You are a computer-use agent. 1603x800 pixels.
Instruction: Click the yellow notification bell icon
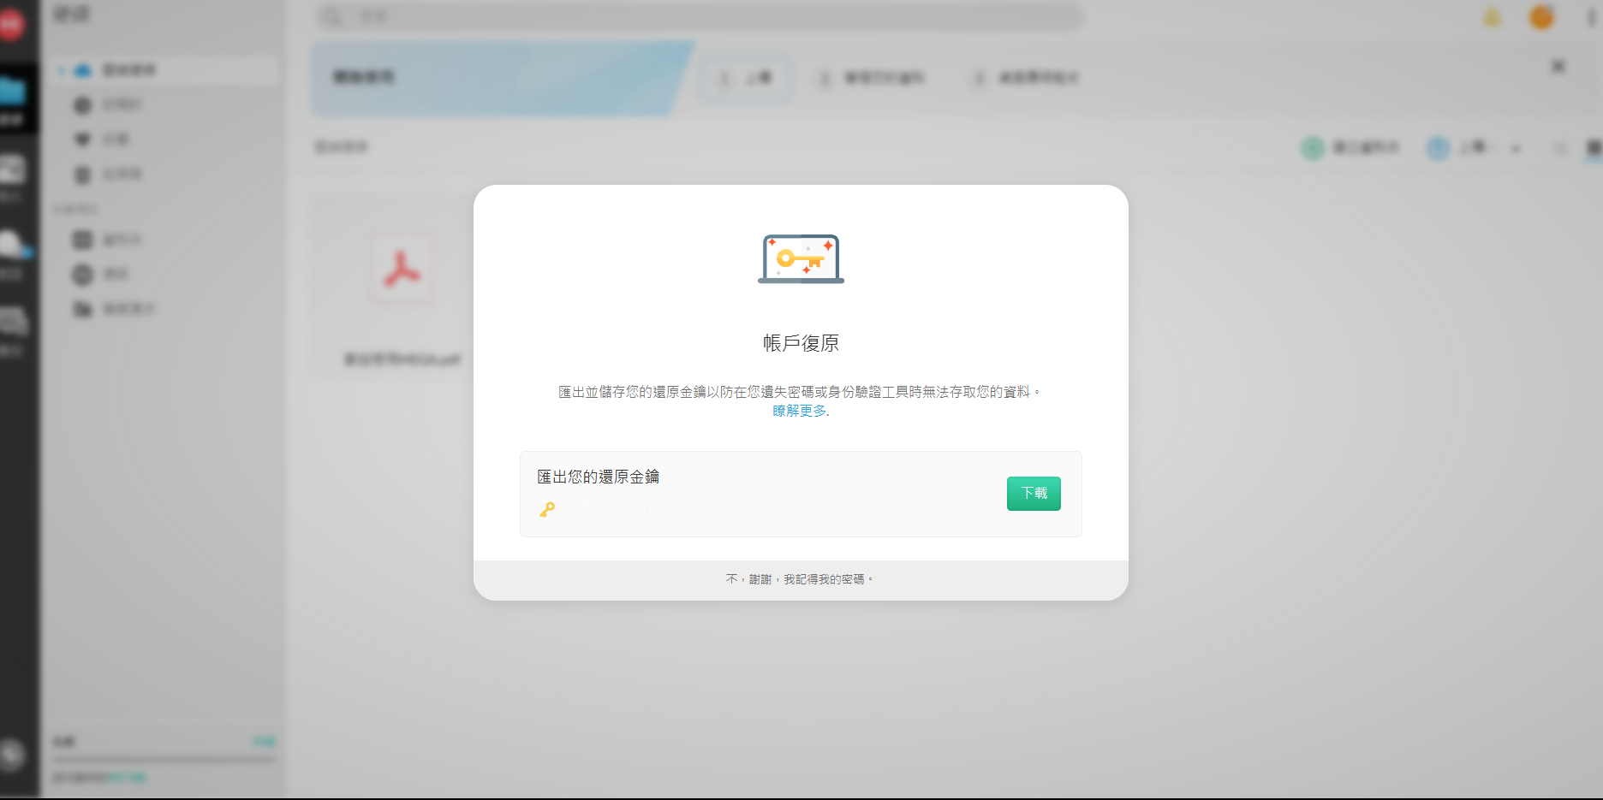(1492, 18)
